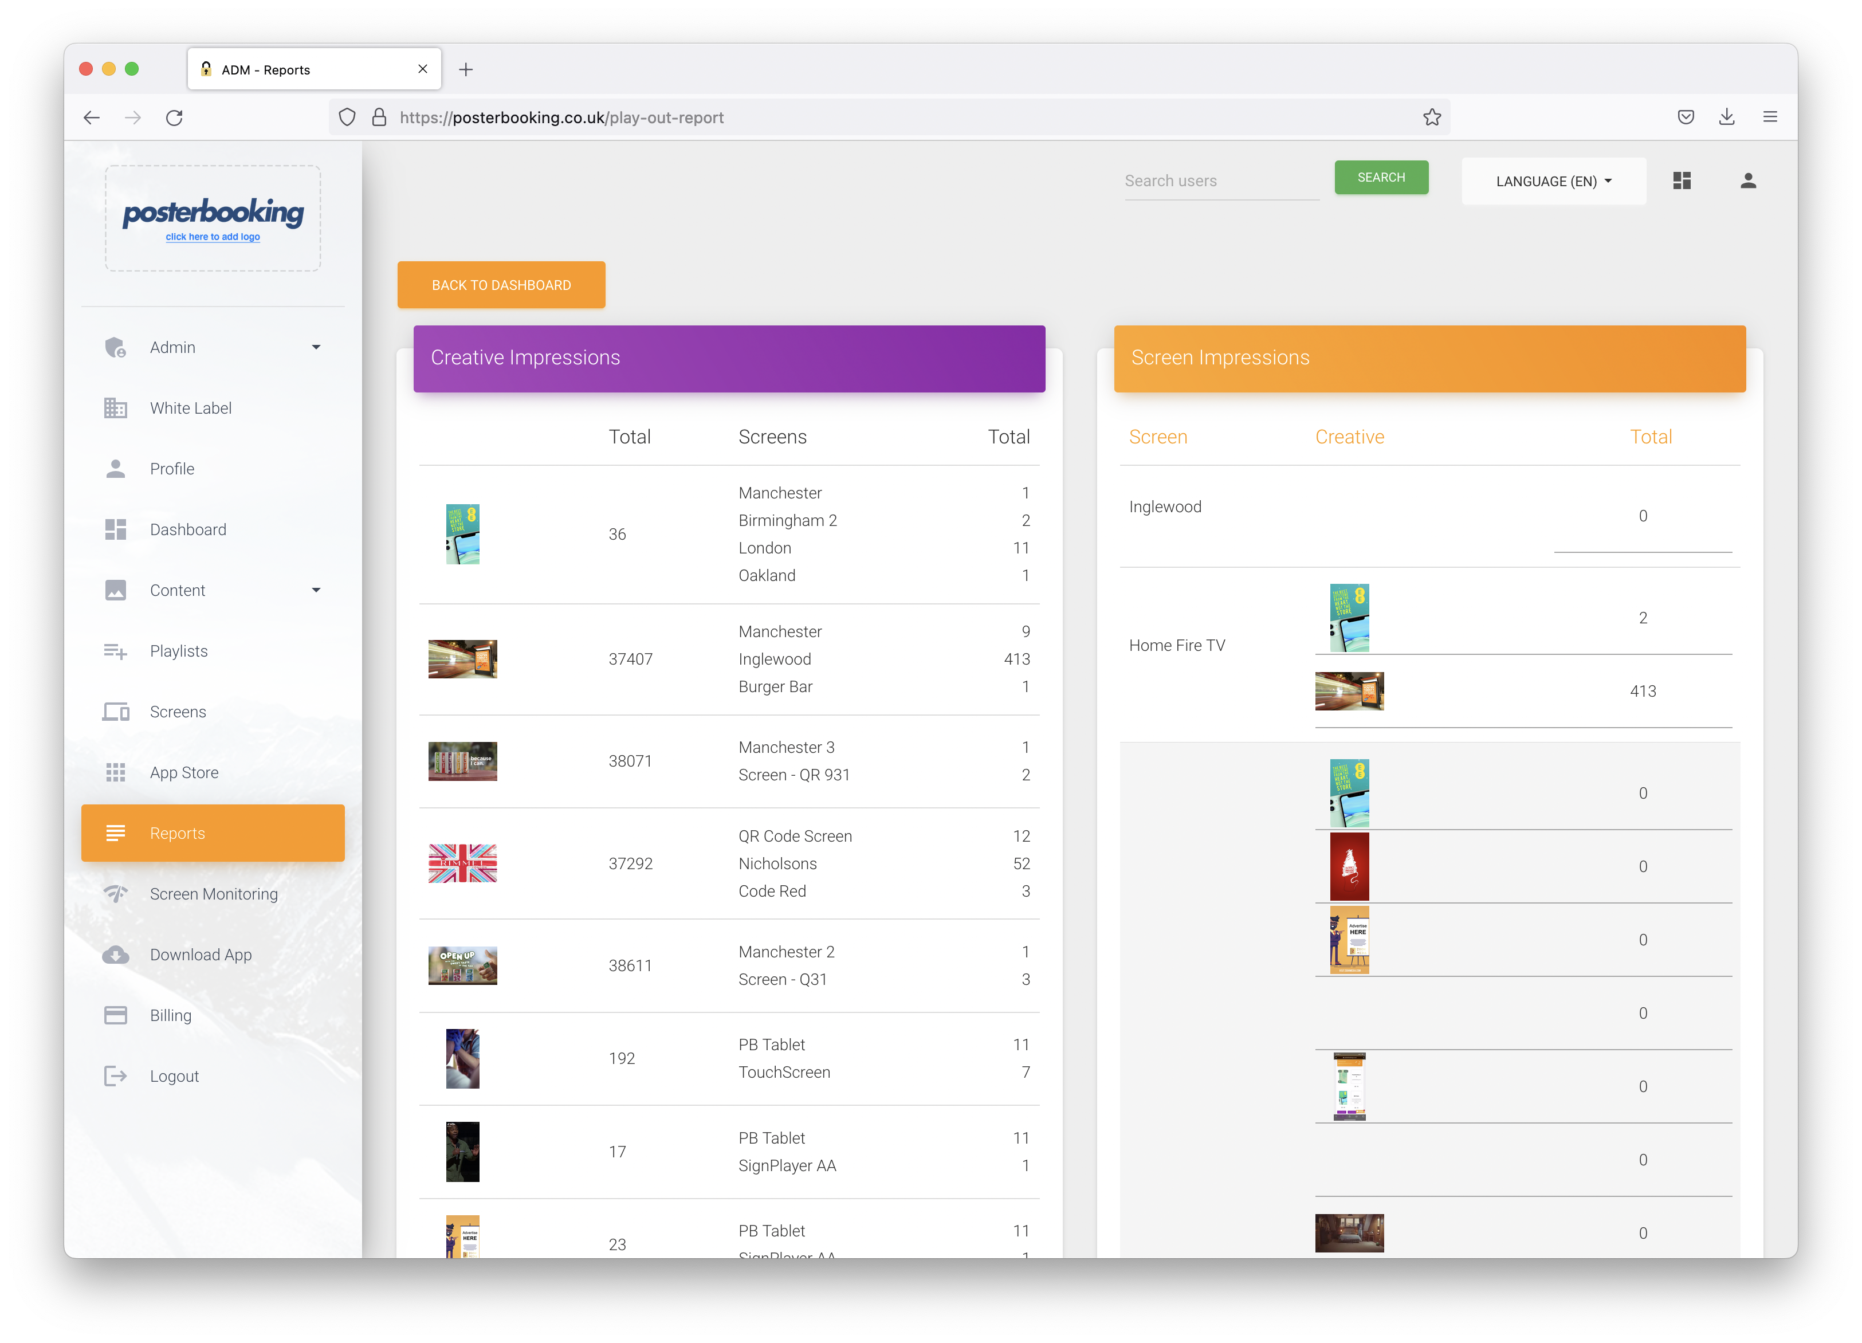
Task: Click the 'click here to add logo' link
Action: (x=213, y=237)
